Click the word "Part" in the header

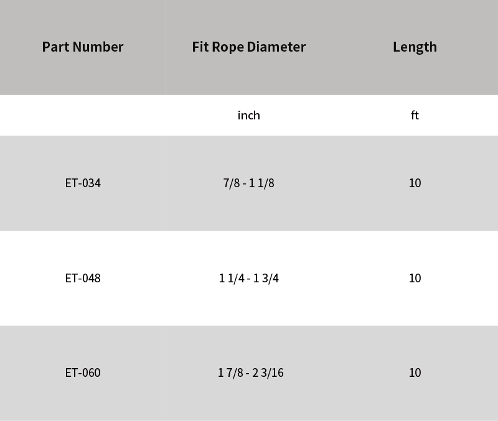tap(55, 47)
